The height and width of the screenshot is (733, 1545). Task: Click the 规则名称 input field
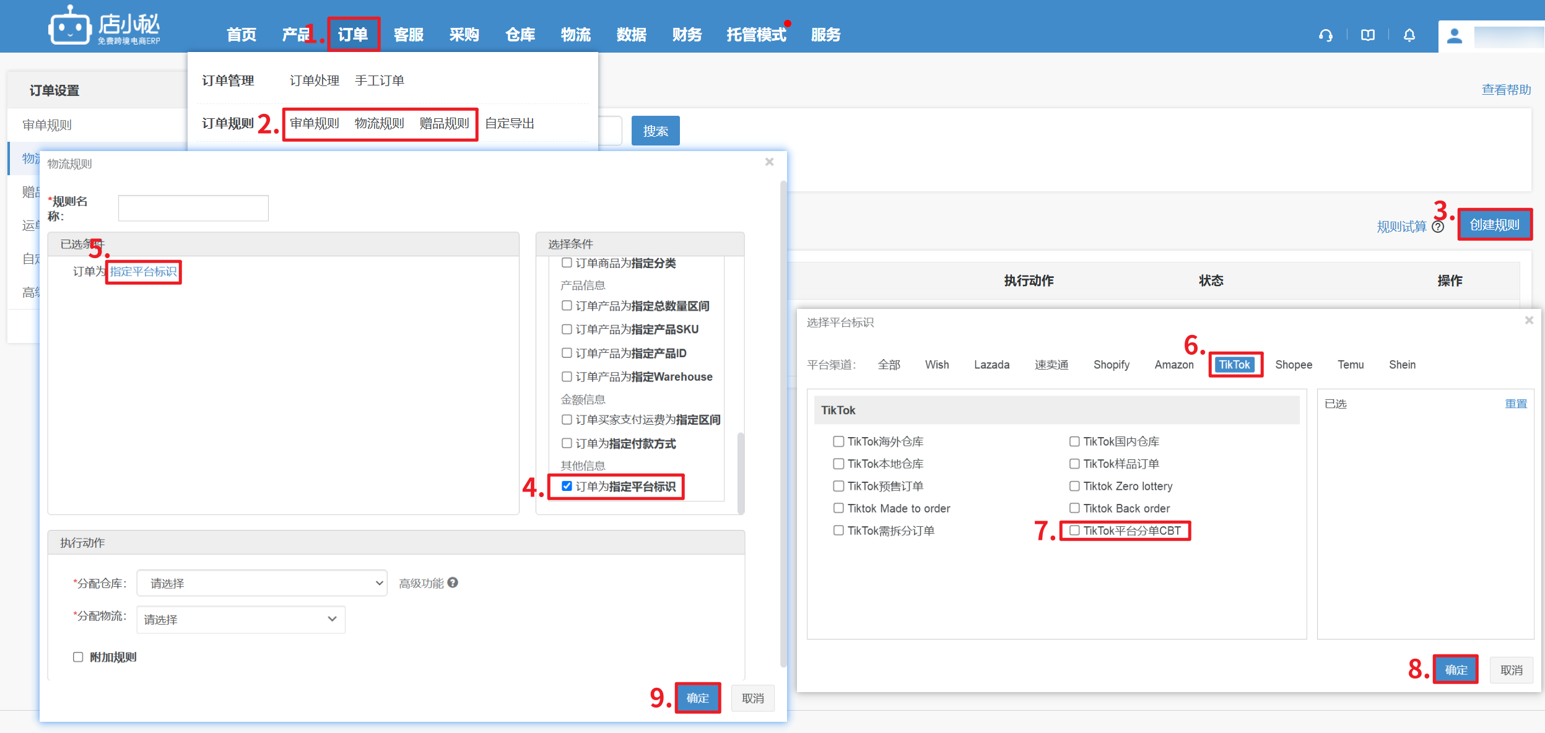click(x=193, y=208)
